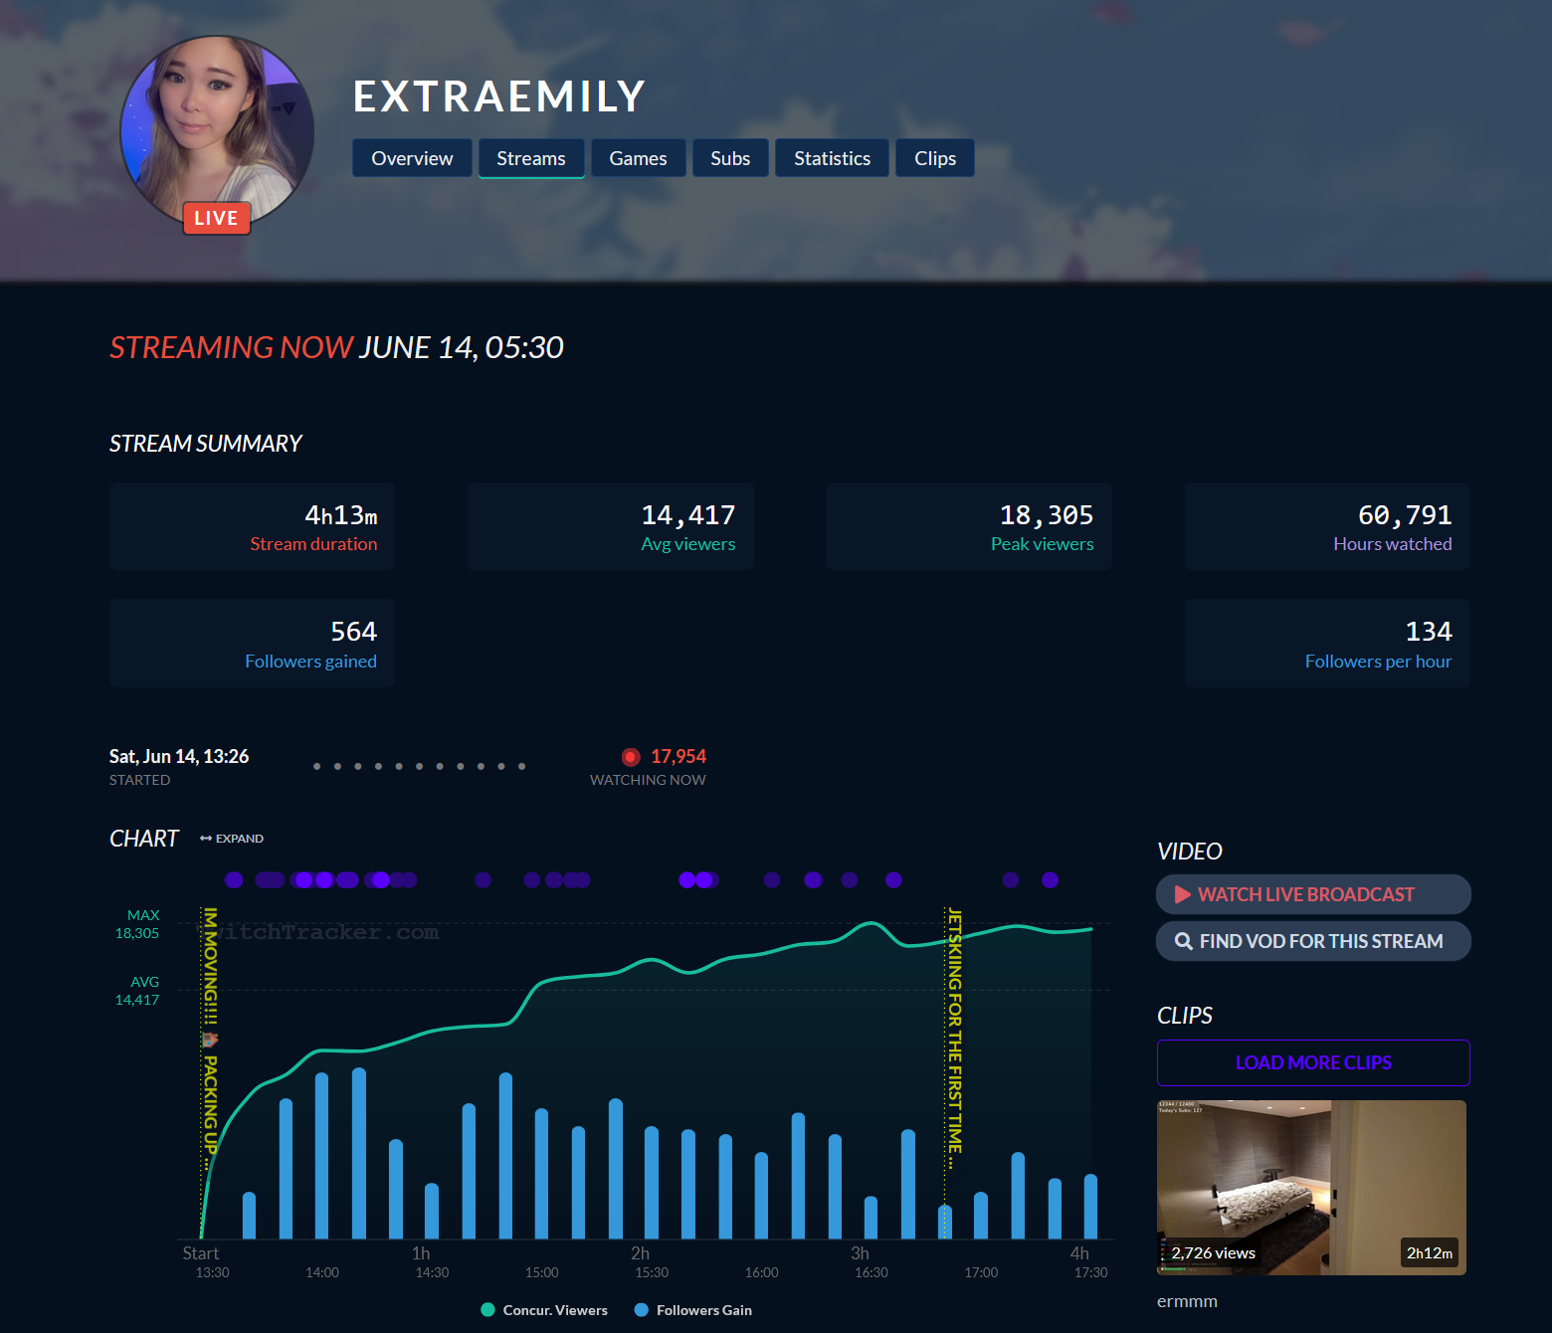Image resolution: width=1552 pixels, height=1333 pixels.
Task: Open the Statistics tab
Action: [832, 158]
